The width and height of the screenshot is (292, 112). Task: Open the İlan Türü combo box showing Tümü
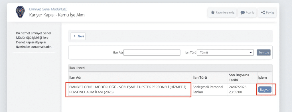pyautogui.click(x=225, y=53)
